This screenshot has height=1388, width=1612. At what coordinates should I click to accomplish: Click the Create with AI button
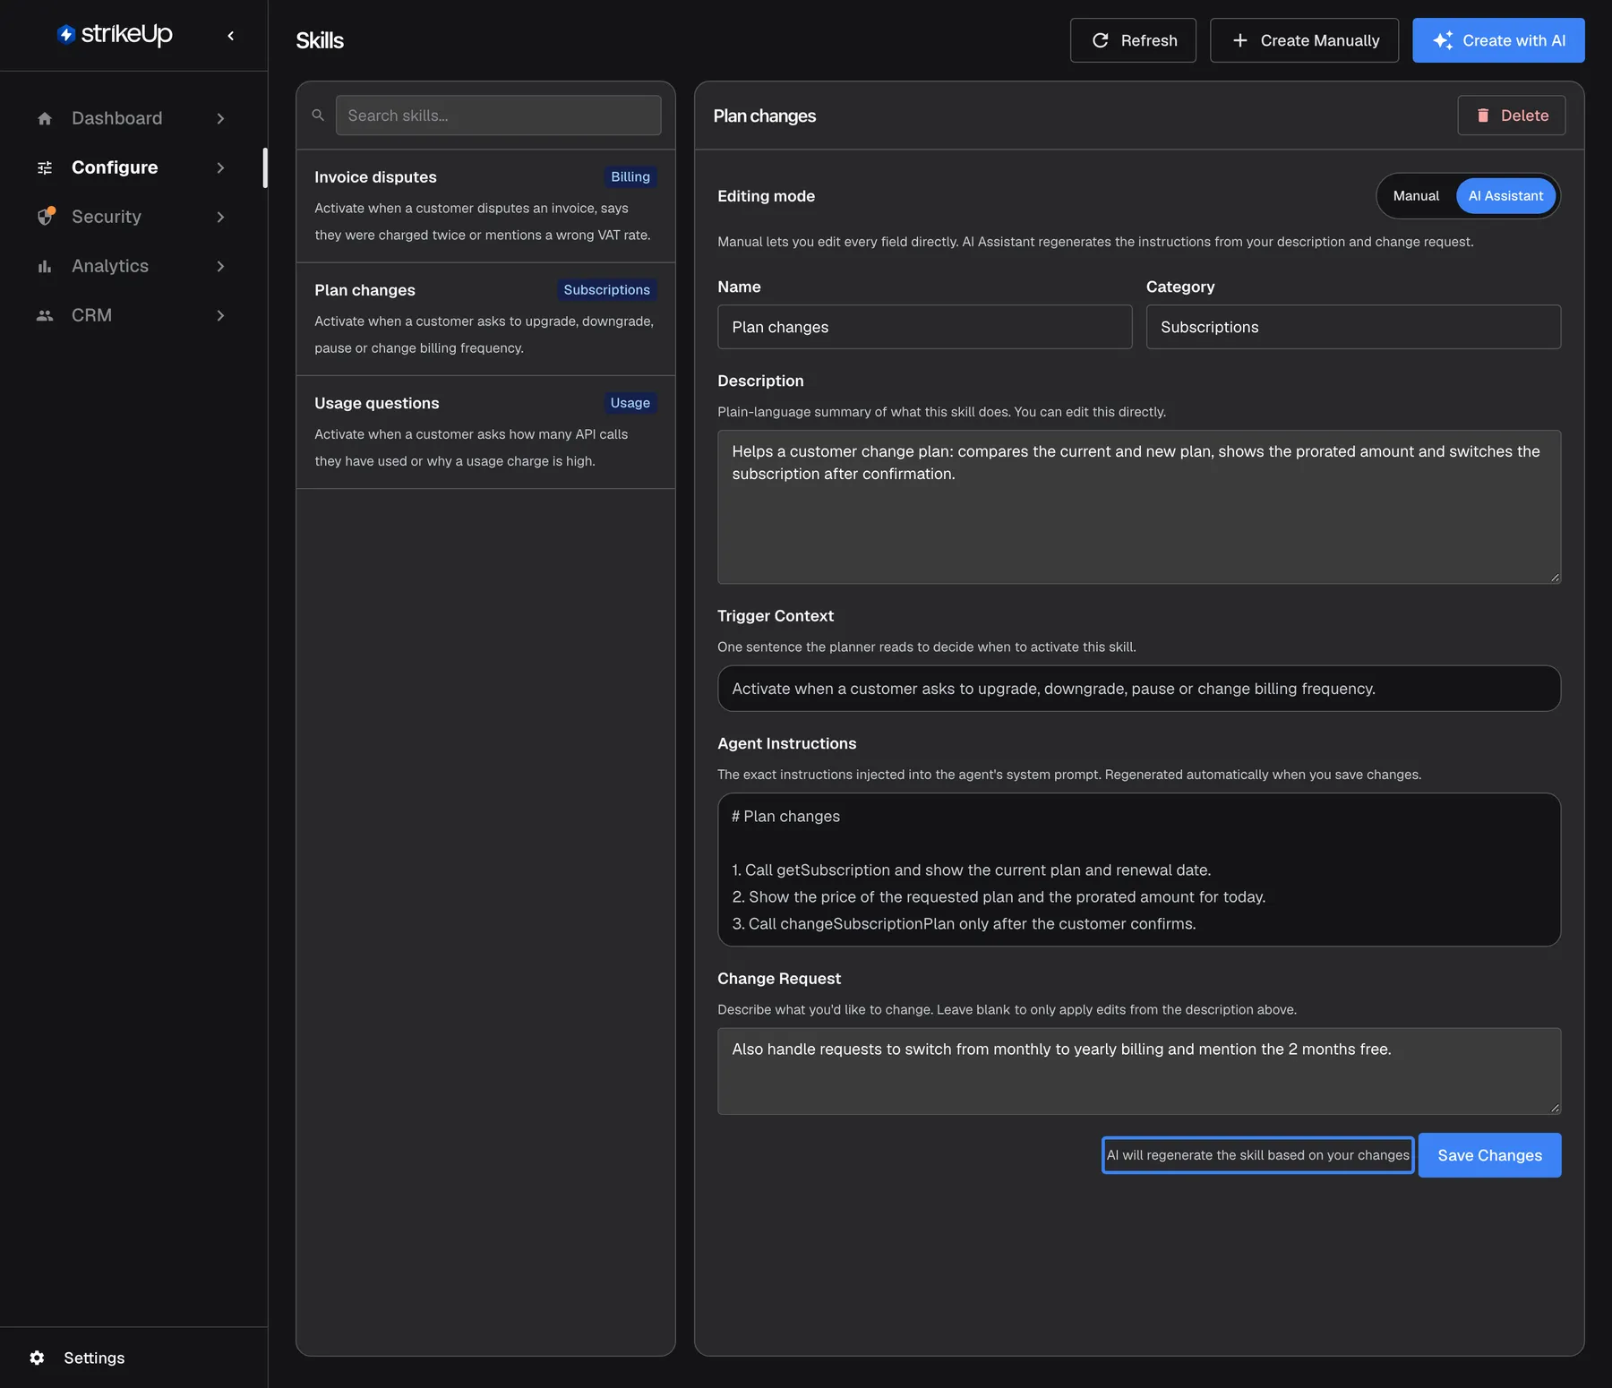tap(1498, 40)
